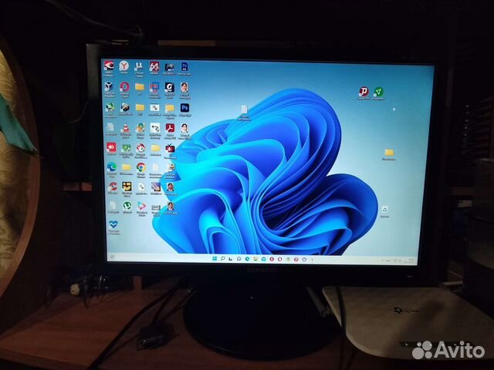Select the blue heart PC Health icon
The width and height of the screenshot is (494, 370).
pyautogui.click(x=113, y=224)
